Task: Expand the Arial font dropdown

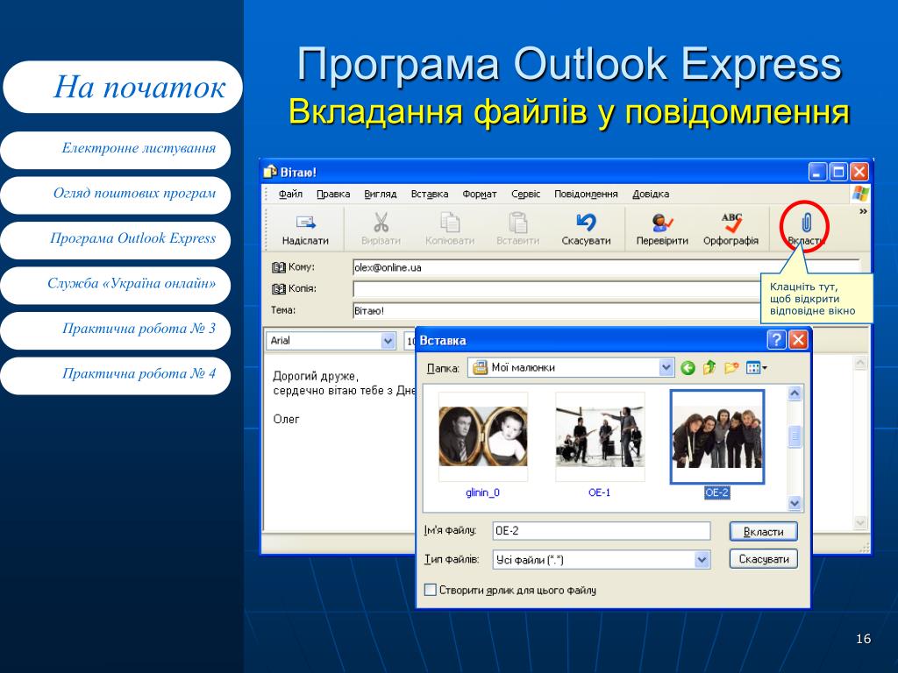Action: click(x=388, y=341)
